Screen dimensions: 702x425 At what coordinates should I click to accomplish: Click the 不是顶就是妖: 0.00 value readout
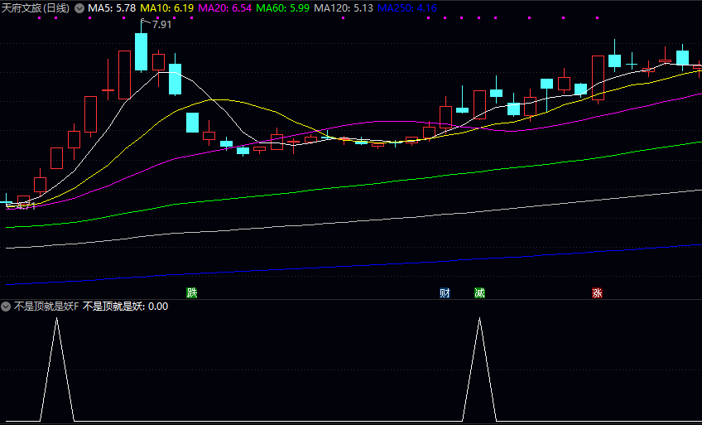click(126, 307)
